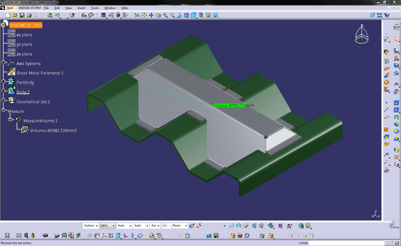Expand the Axis Systems node

[x=3, y=62]
